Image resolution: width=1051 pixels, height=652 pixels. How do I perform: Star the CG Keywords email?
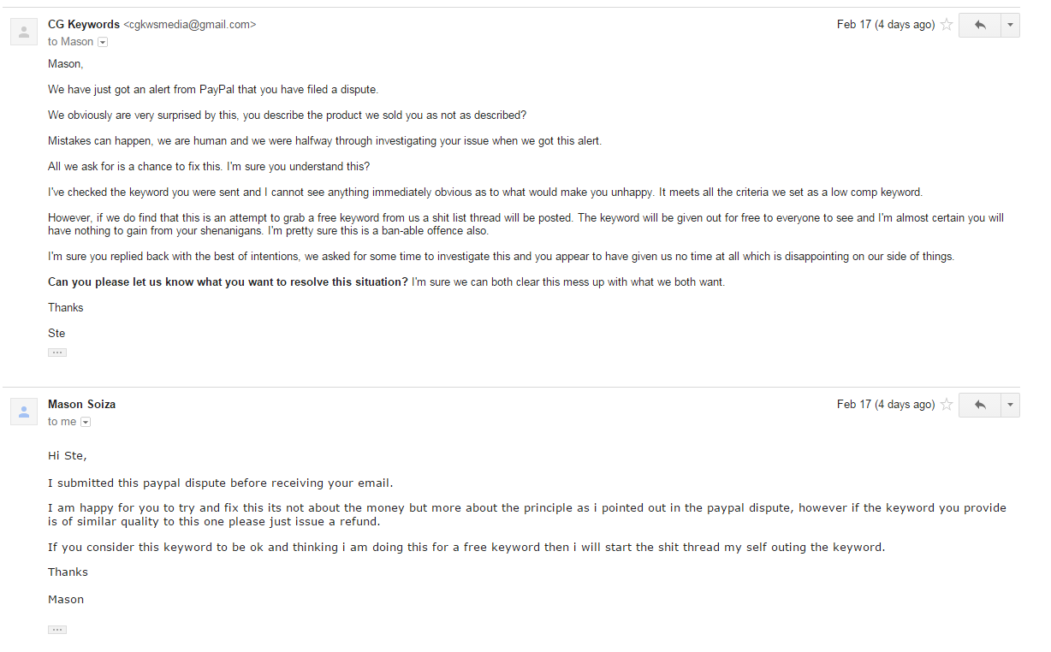[x=947, y=25]
